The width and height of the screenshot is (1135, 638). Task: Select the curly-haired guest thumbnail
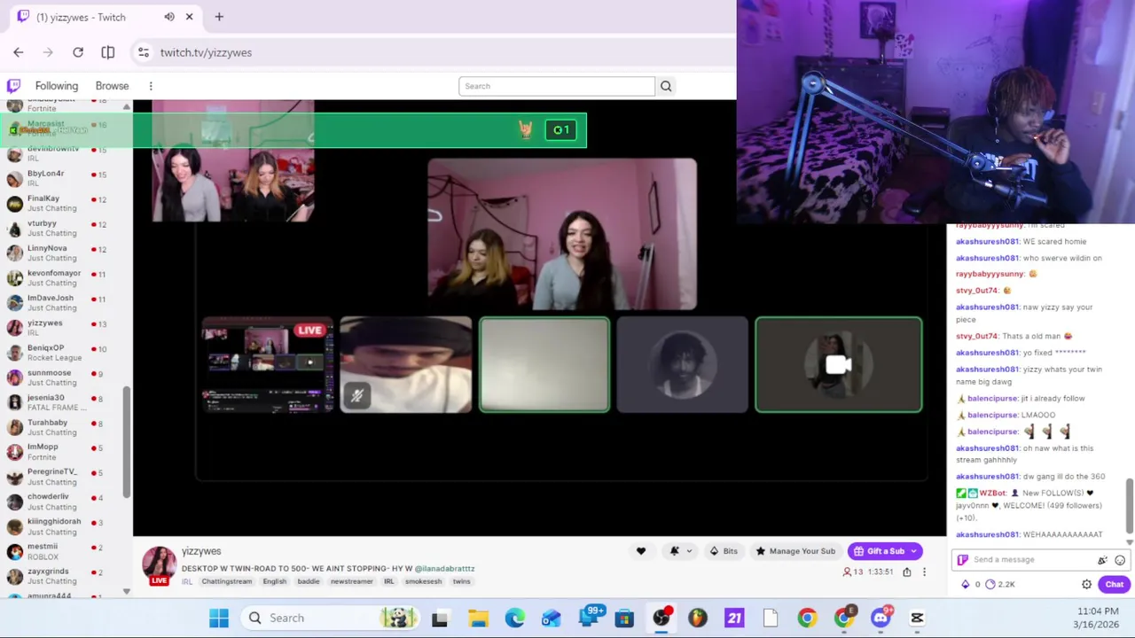click(683, 364)
